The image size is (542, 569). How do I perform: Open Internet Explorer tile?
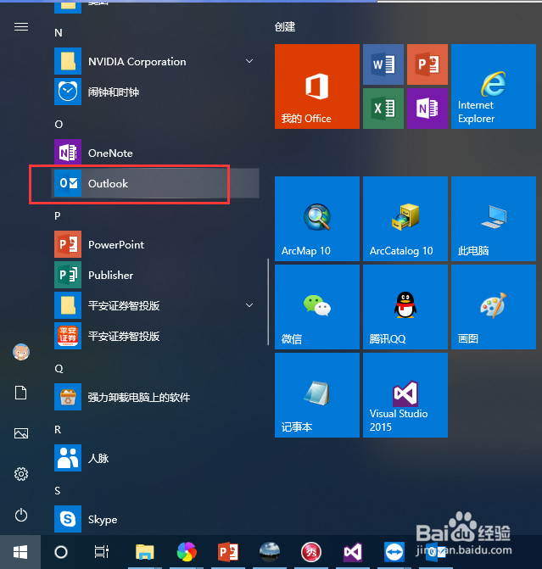pos(494,86)
